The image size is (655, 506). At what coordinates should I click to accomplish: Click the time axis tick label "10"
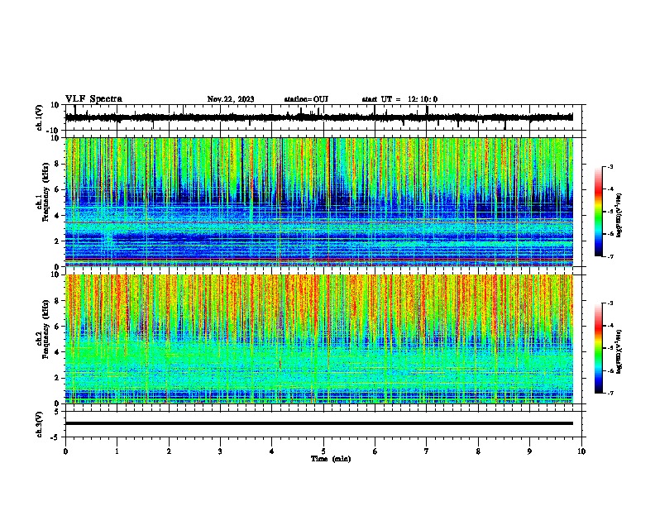(x=581, y=451)
